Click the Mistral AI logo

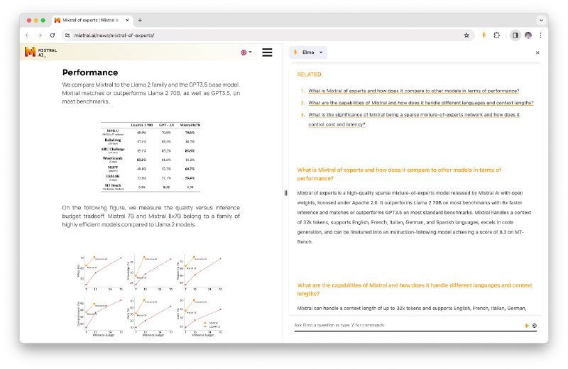tap(40, 52)
